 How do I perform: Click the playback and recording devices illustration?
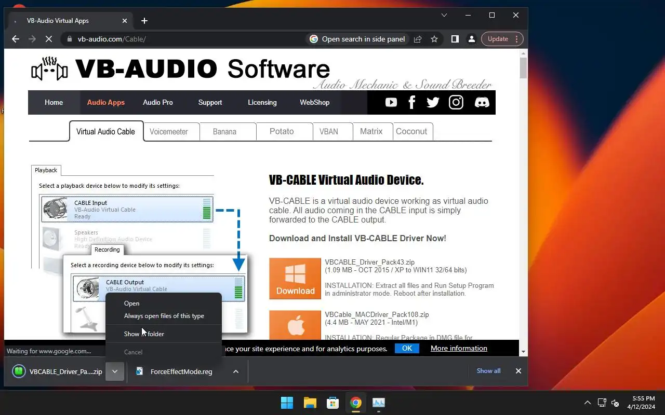click(139, 249)
